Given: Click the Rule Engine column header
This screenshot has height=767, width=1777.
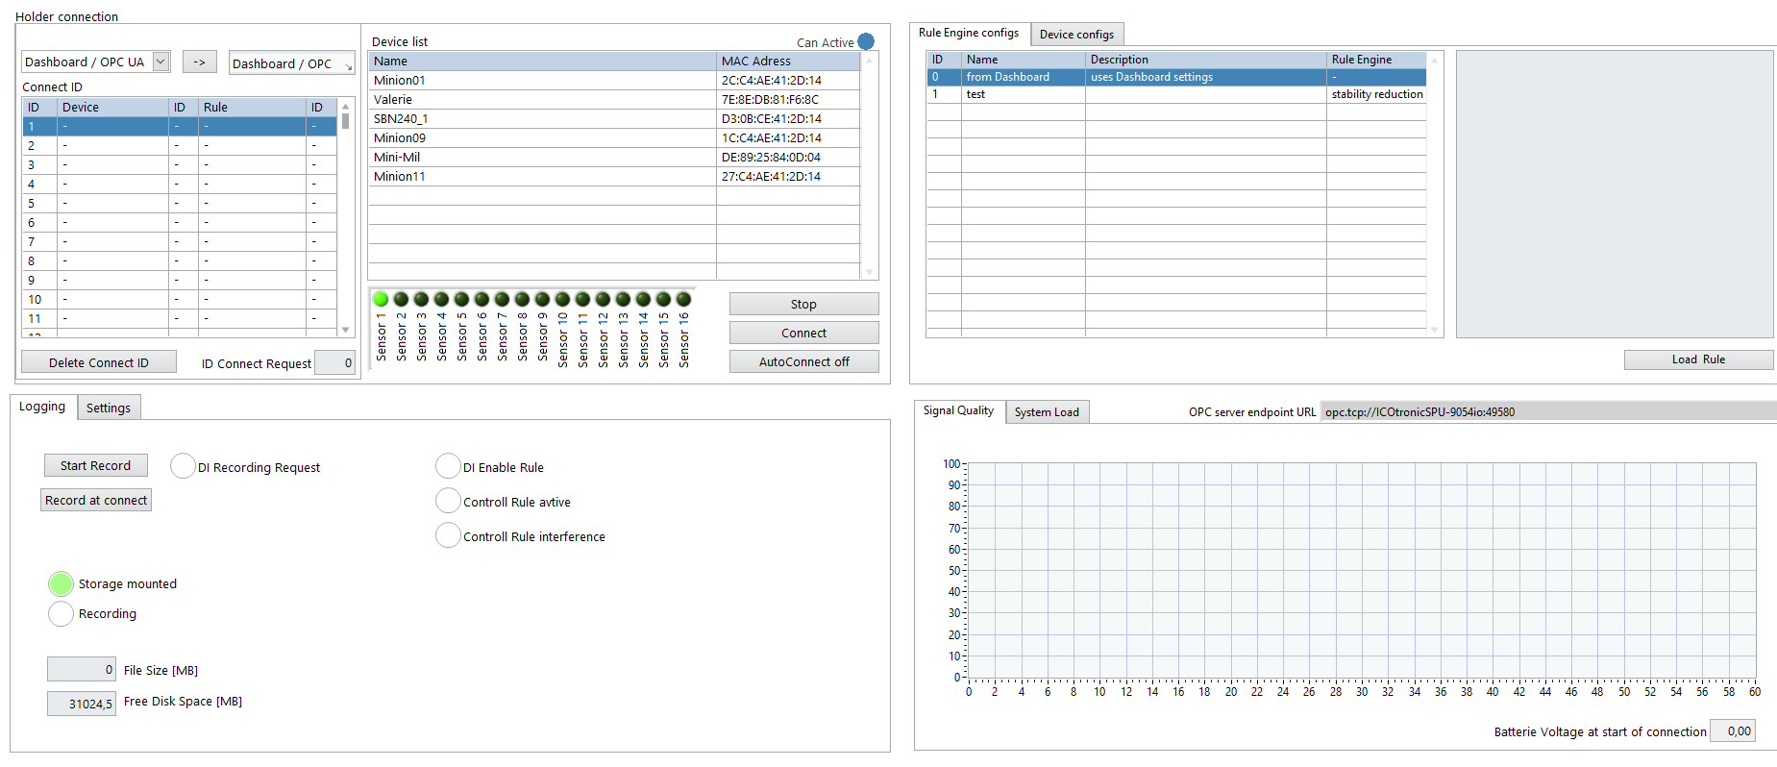Looking at the screenshot, I should tap(1376, 60).
